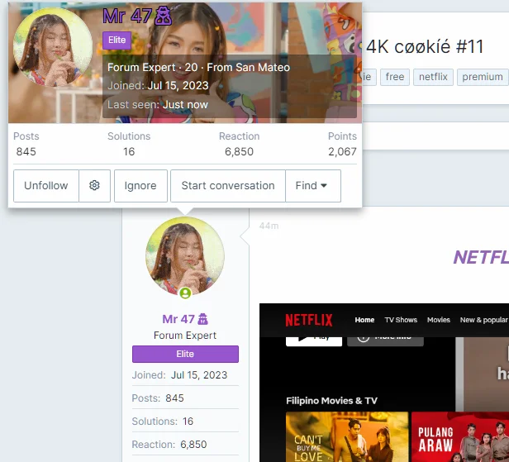Click the Netflix More Info button
This screenshot has height=462, width=509.
pyautogui.click(x=385, y=341)
